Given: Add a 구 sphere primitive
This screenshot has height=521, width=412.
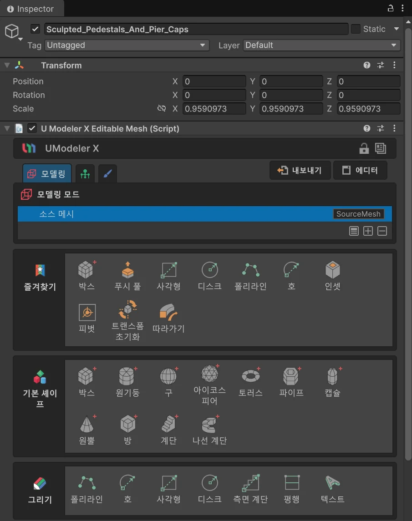Looking at the screenshot, I should pyautogui.click(x=168, y=382).
